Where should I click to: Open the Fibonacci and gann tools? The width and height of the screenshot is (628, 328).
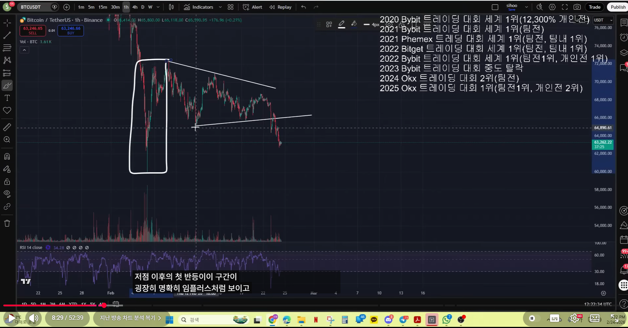point(7,48)
